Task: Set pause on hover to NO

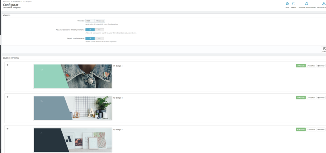Action: point(99,30)
